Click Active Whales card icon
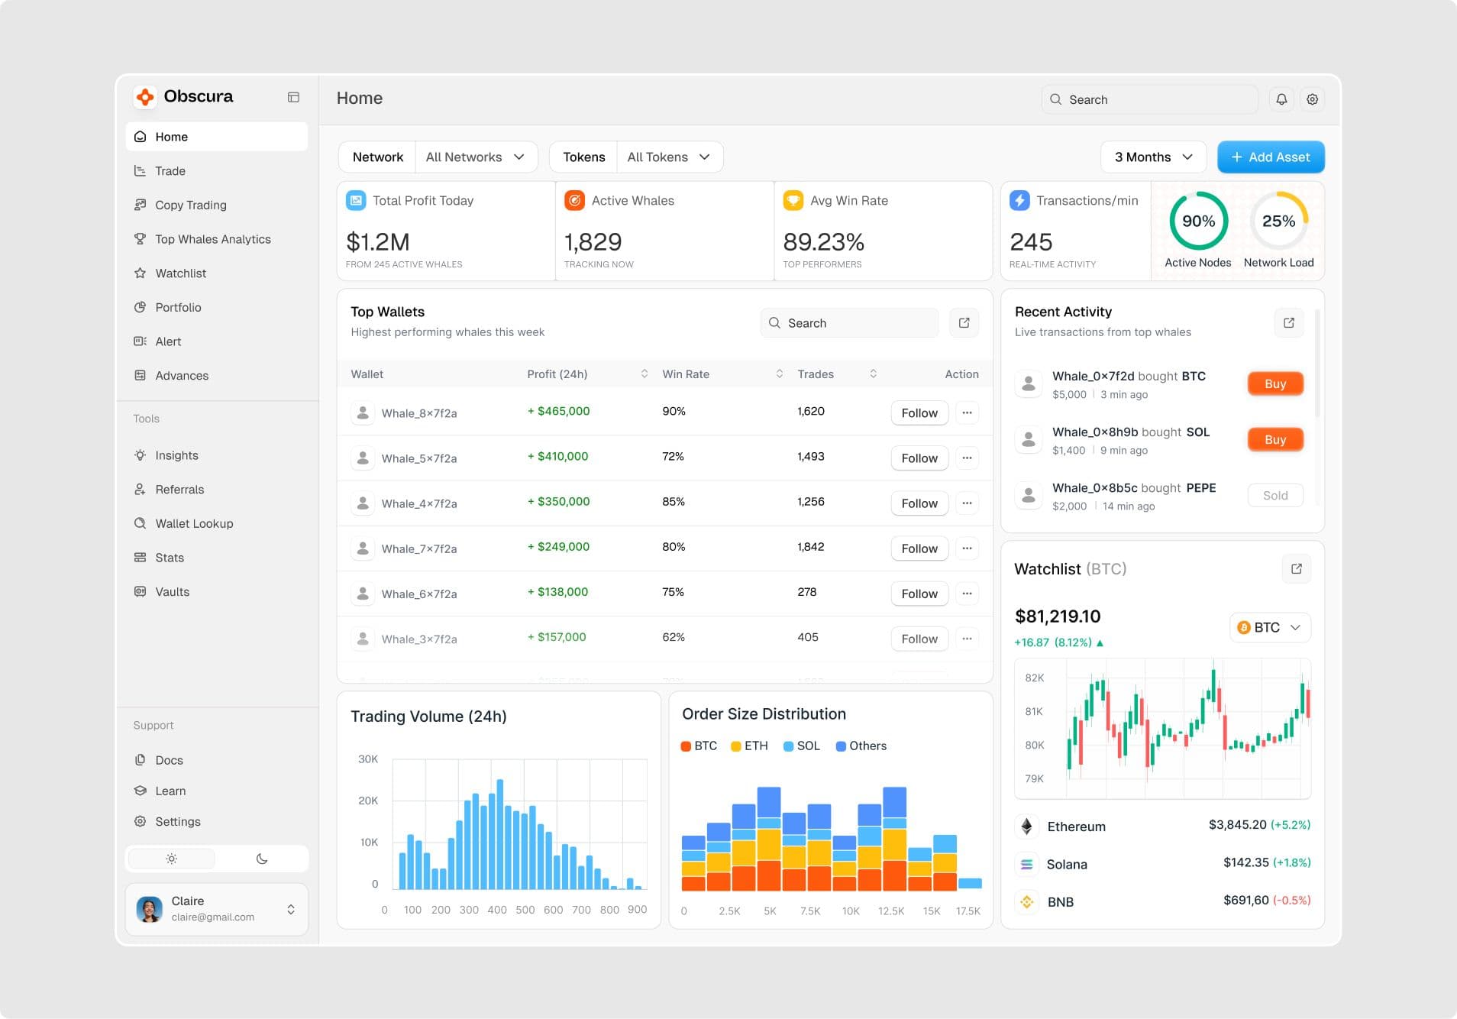The height and width of the screenshot is (1019, 1457). click(x=574, y=201)
